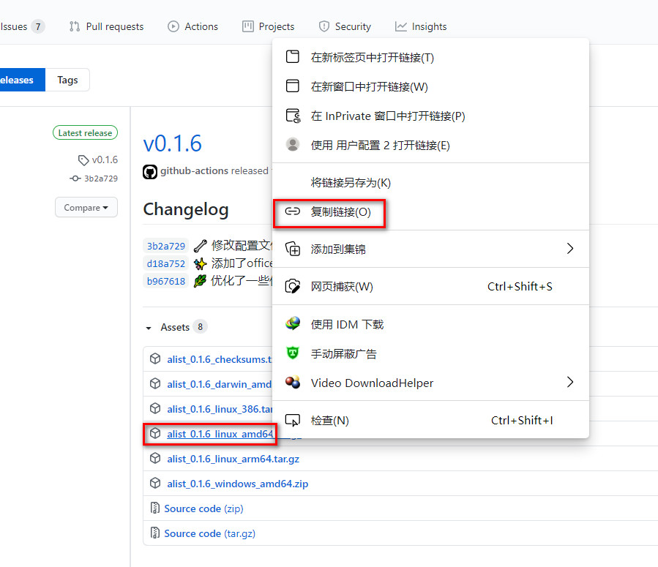This screenshot has width=658, height=567.
Task: Click package icon beside linux_386 asset
Action: tap(155, 408)
